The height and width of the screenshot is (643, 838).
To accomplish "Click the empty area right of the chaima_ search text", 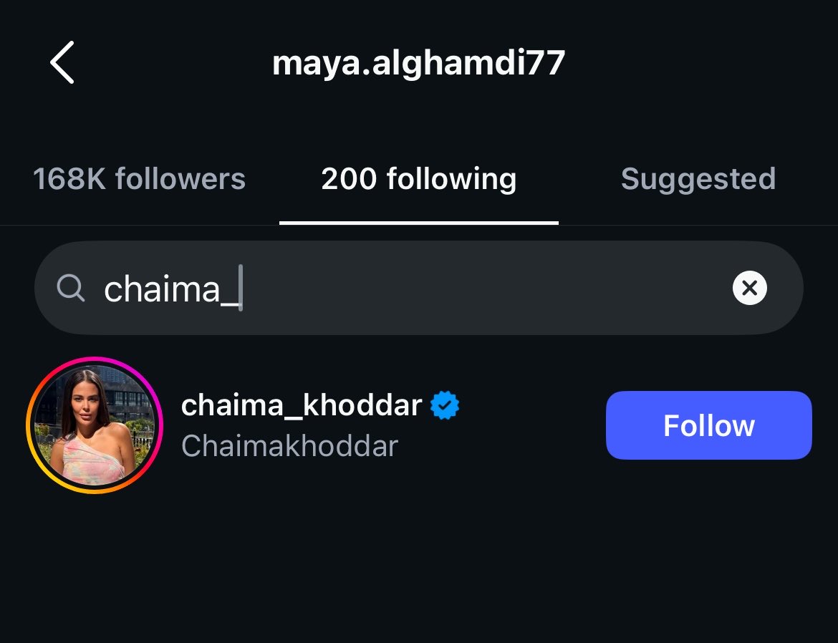I will (x=481, y=288).
